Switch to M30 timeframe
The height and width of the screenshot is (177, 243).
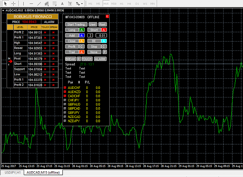(x=114, y=3)
